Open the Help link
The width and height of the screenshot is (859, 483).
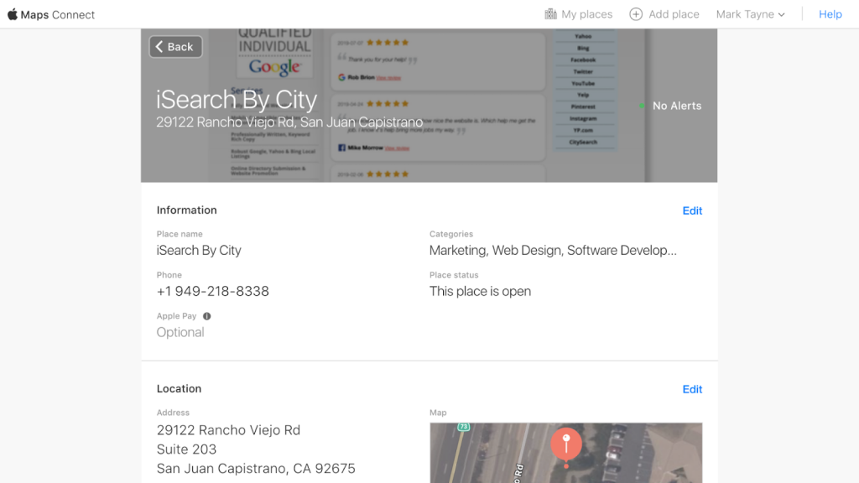pyautogui.click(x=830, y=14)
